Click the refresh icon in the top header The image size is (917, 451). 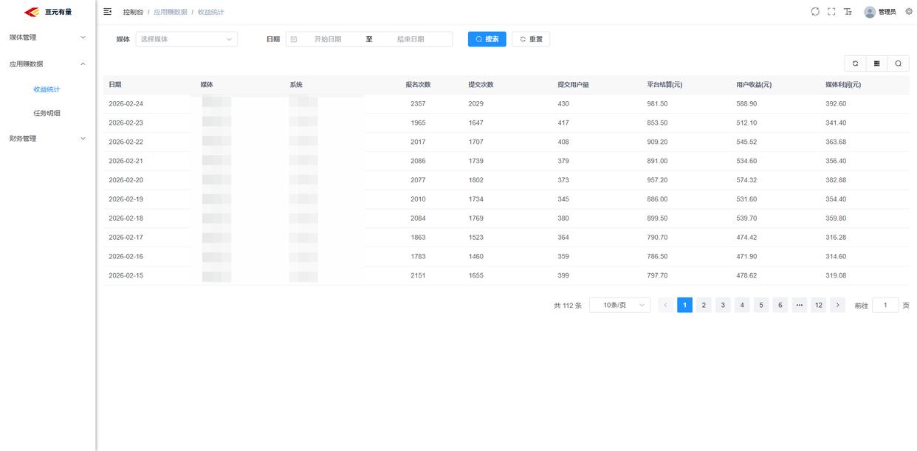(815, 12)
